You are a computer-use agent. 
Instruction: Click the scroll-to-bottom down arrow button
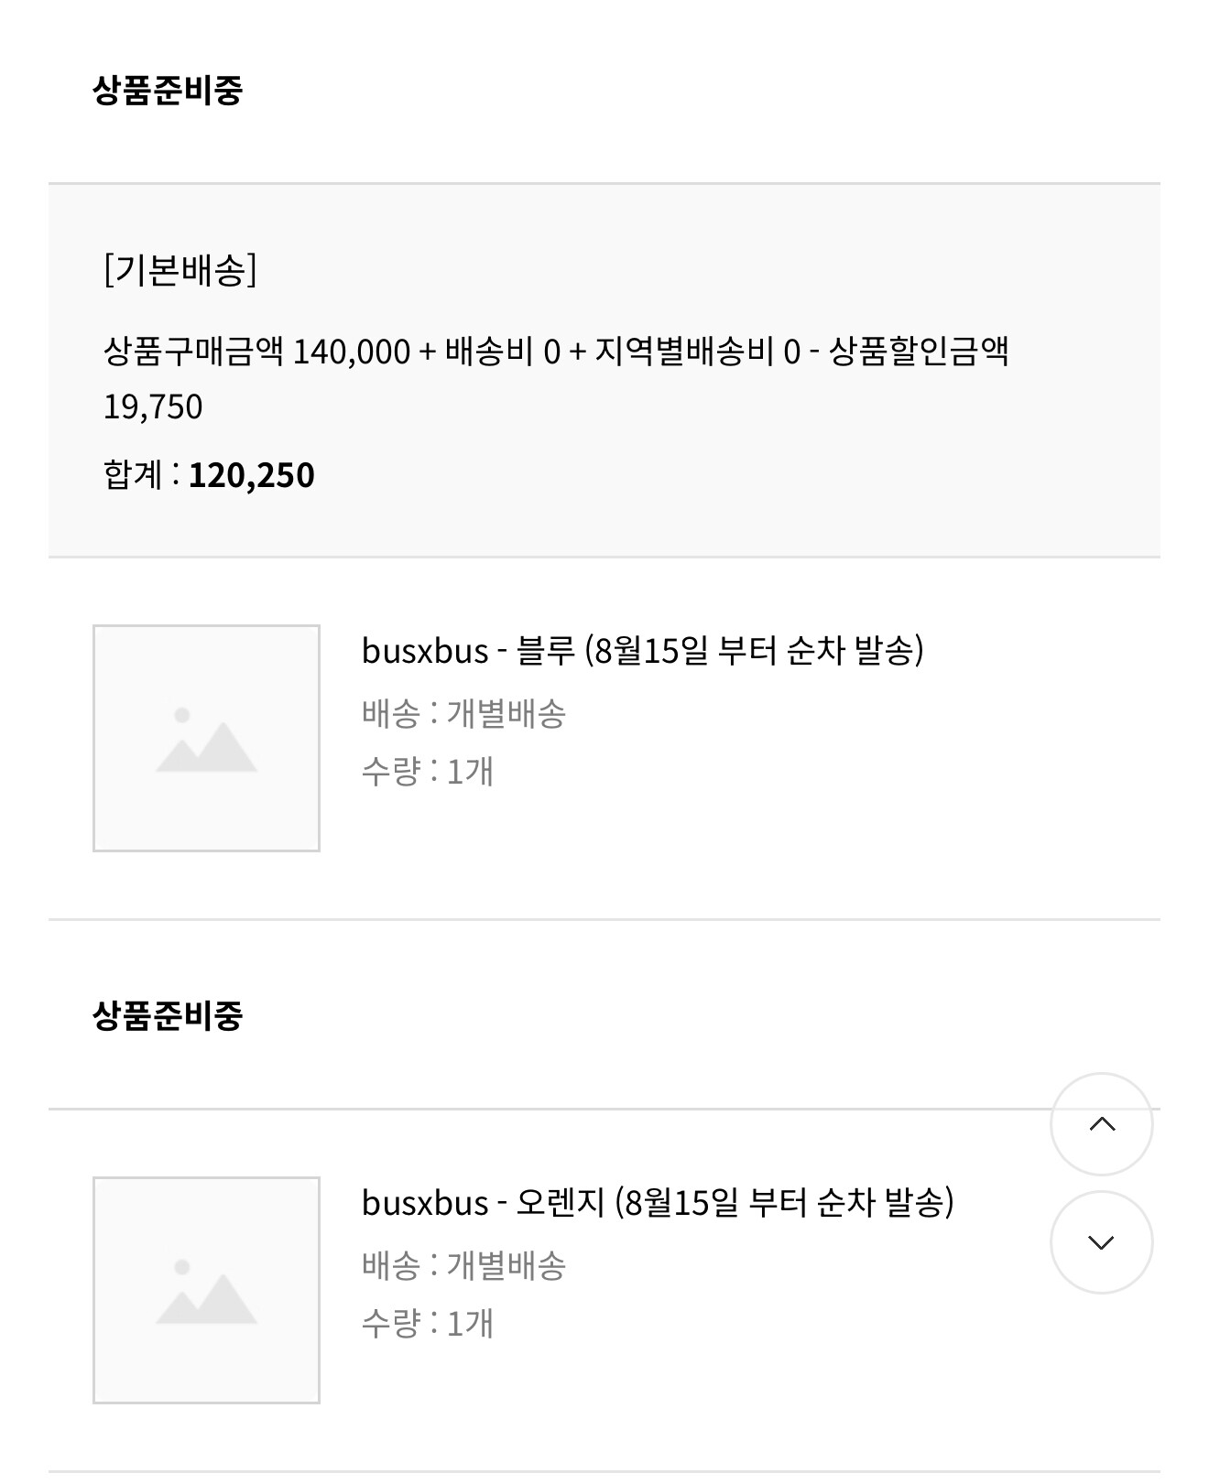point(1101,1242)
